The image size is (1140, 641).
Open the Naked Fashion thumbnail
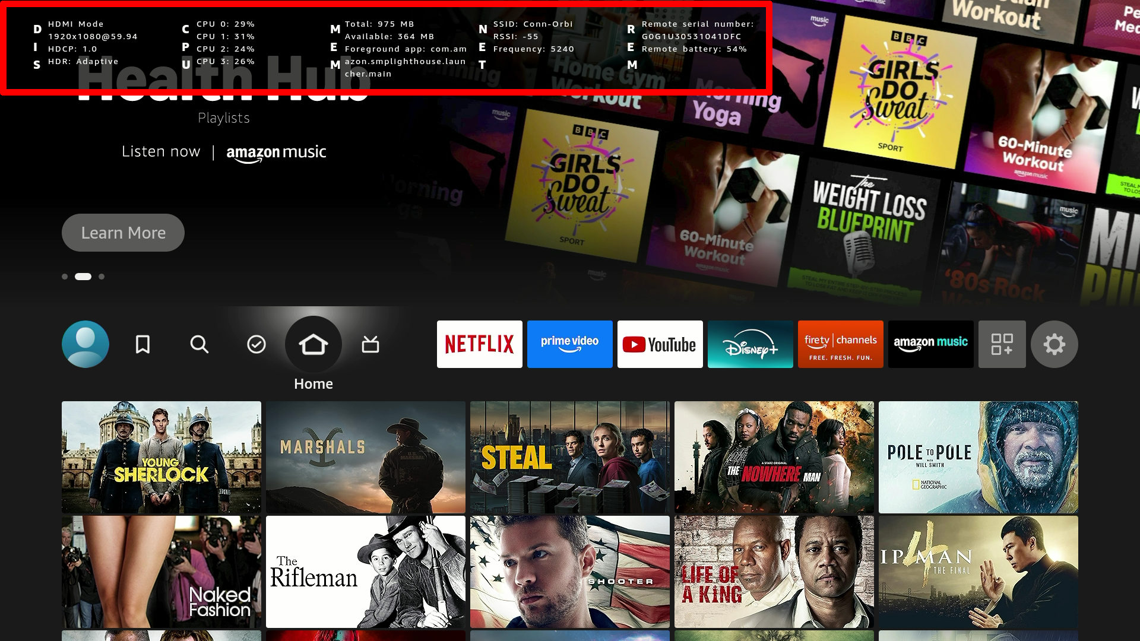coord(161,572)
